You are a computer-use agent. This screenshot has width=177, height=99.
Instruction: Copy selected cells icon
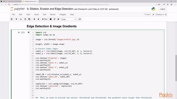pyautogui.click(x=25, y=19)
